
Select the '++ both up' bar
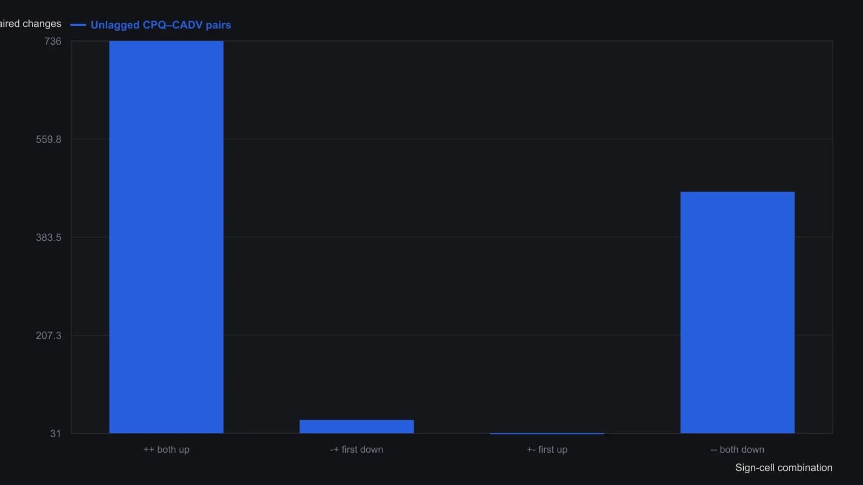click(166, 237)
